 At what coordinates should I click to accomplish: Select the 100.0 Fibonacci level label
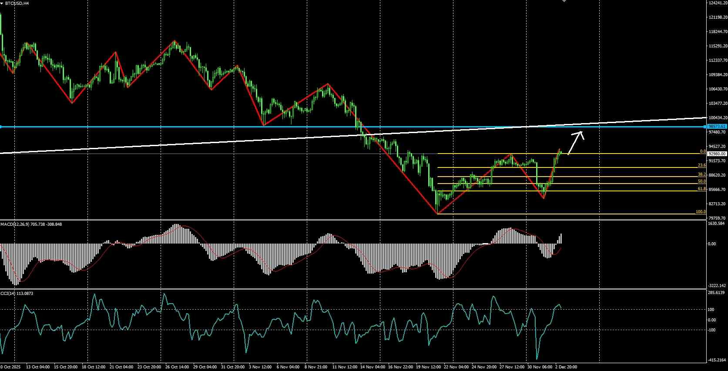point(701,212)
